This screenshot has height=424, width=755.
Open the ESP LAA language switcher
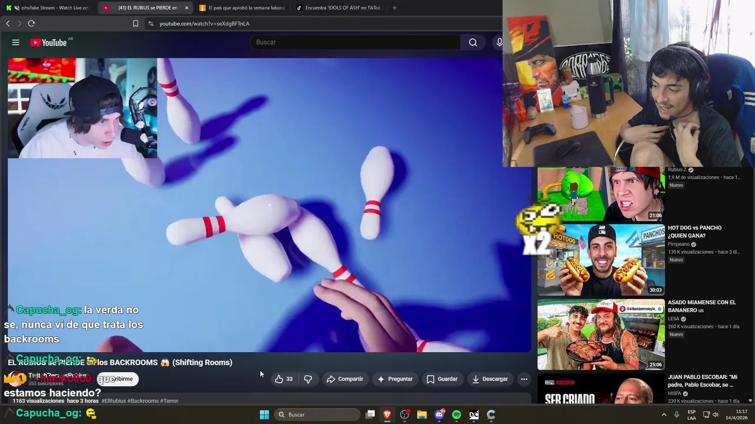[x=691, y=415]
